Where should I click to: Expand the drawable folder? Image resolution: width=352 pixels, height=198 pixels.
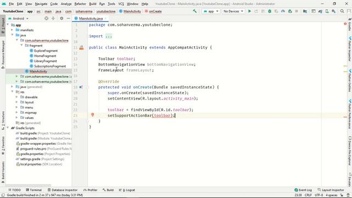pyautogui.click(x=17, y=97)
